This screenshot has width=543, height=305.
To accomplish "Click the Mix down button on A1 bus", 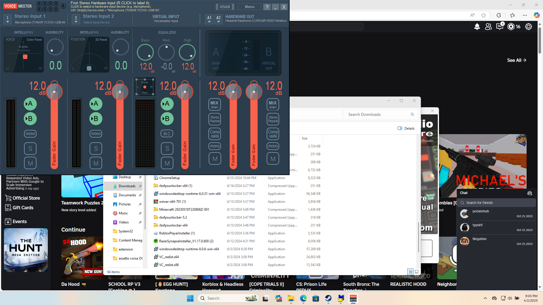I will pos(214,104).
